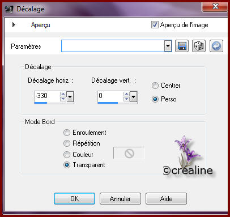
Task: Click the reset to default arrow icon
Action: click(216, 46)
